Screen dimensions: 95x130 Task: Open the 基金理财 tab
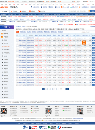23,11
